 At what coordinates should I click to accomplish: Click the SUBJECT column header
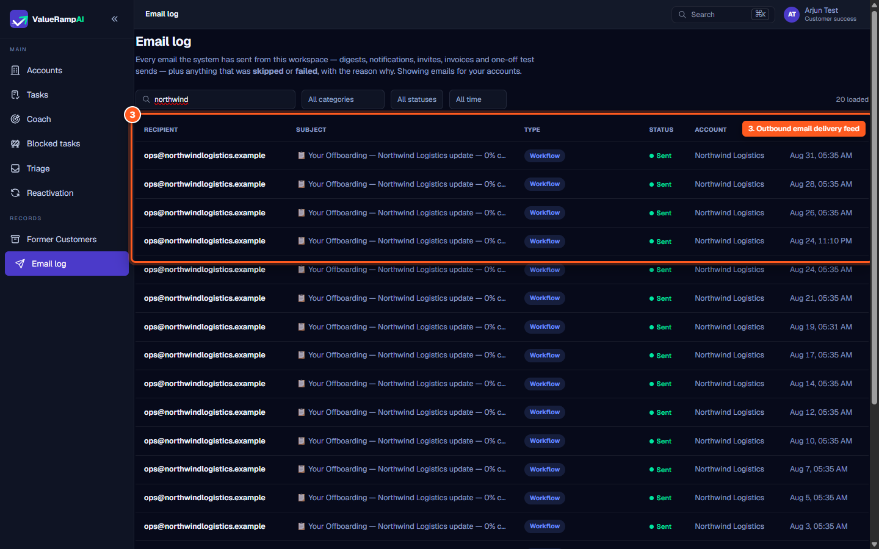coord(311,130)
